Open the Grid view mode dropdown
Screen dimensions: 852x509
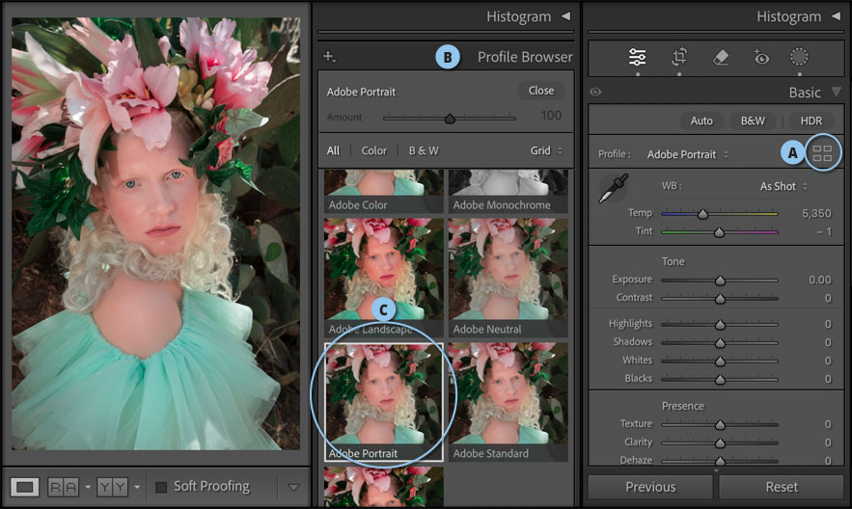tap(546, 150)
